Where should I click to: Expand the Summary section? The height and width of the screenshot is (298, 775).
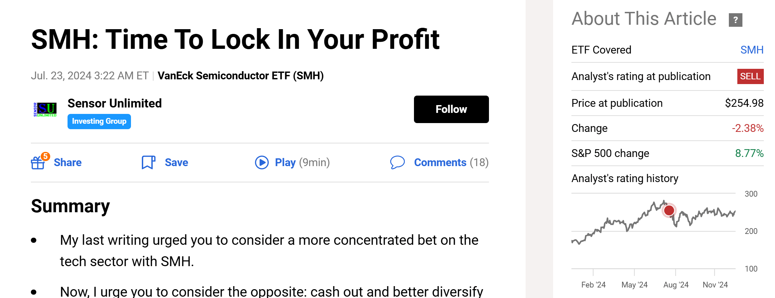pos(70,206)
